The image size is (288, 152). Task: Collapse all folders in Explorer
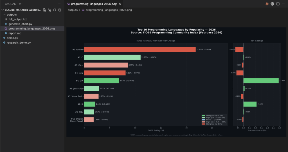coord(60,10)
